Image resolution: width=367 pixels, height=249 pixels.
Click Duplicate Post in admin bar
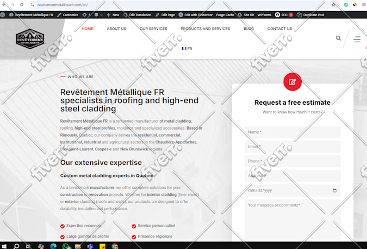[310, 15]
